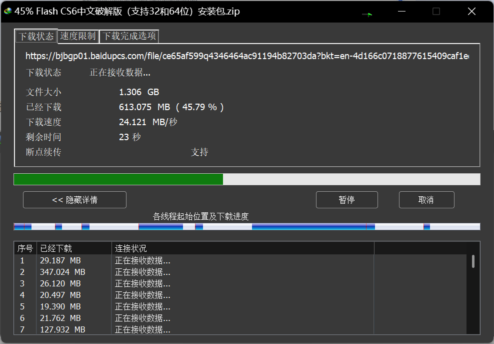494x344 pixels.
Task: Click the IDM app icon in title bar
Action: [x=8, y=12]
